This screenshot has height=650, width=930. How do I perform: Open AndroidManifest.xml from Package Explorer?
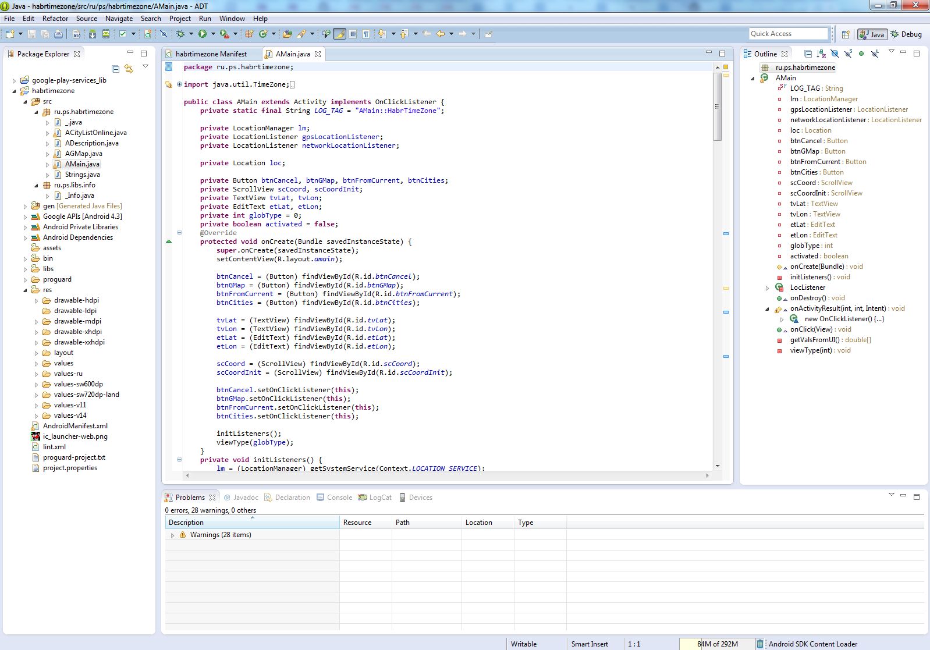pos(75,426)
